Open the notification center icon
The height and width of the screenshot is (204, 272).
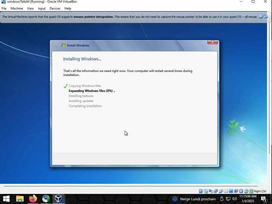(264, 199)
